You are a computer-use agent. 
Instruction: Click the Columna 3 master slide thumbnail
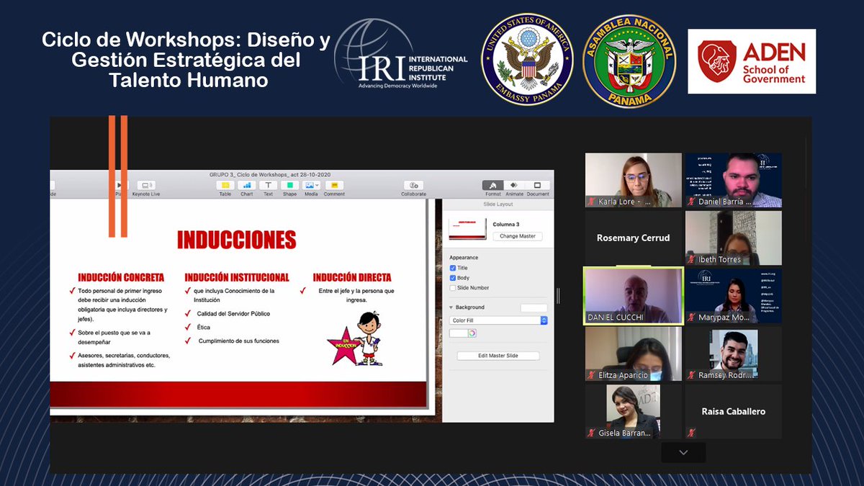click(467, 229)
